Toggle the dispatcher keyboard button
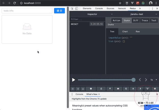The image size is (159, 110). tap(118, 89)
